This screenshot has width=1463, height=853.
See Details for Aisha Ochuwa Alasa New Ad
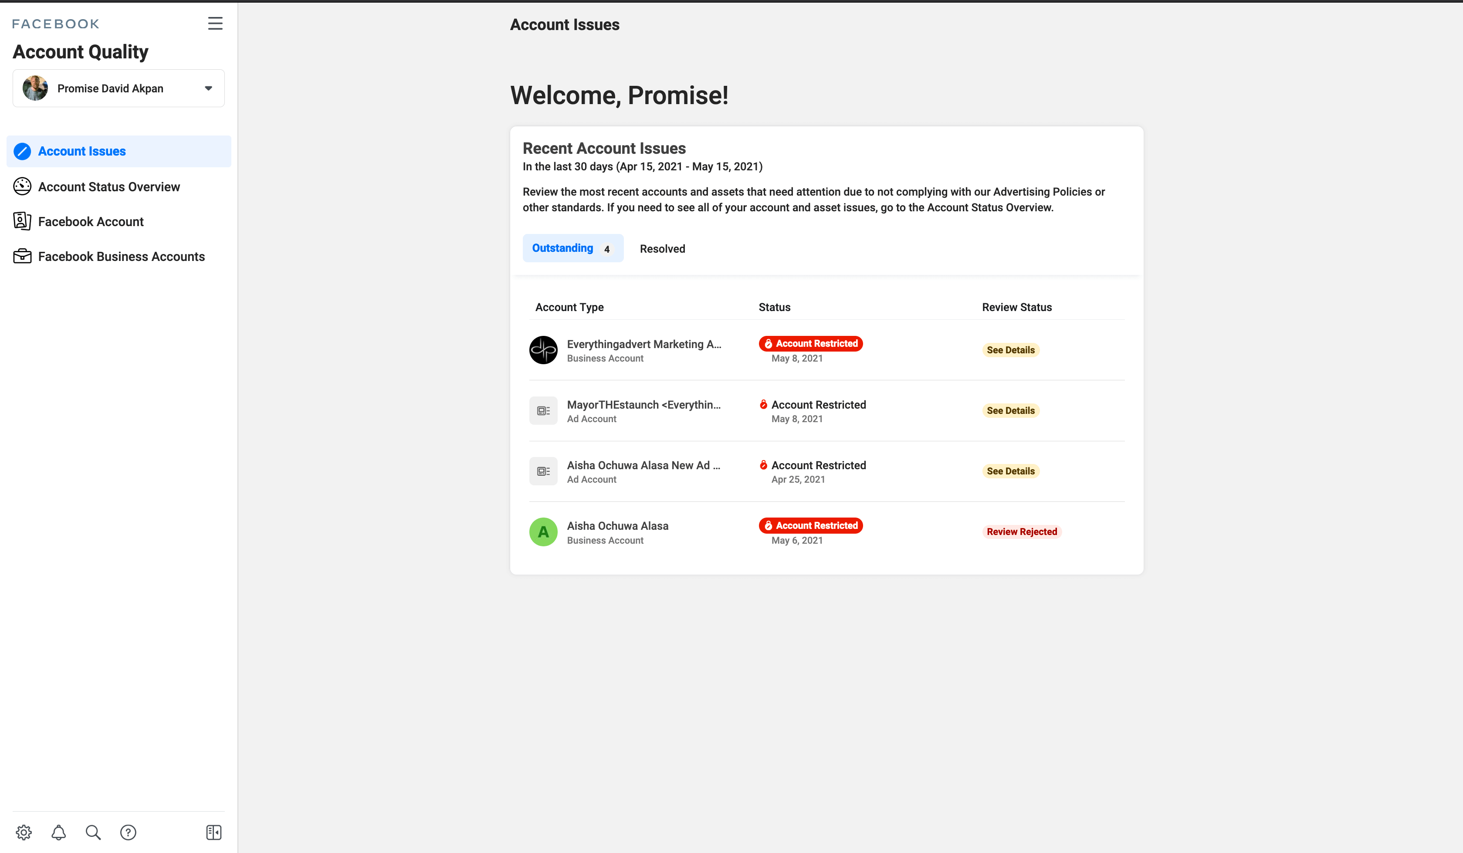click(x=1011, y=471)
